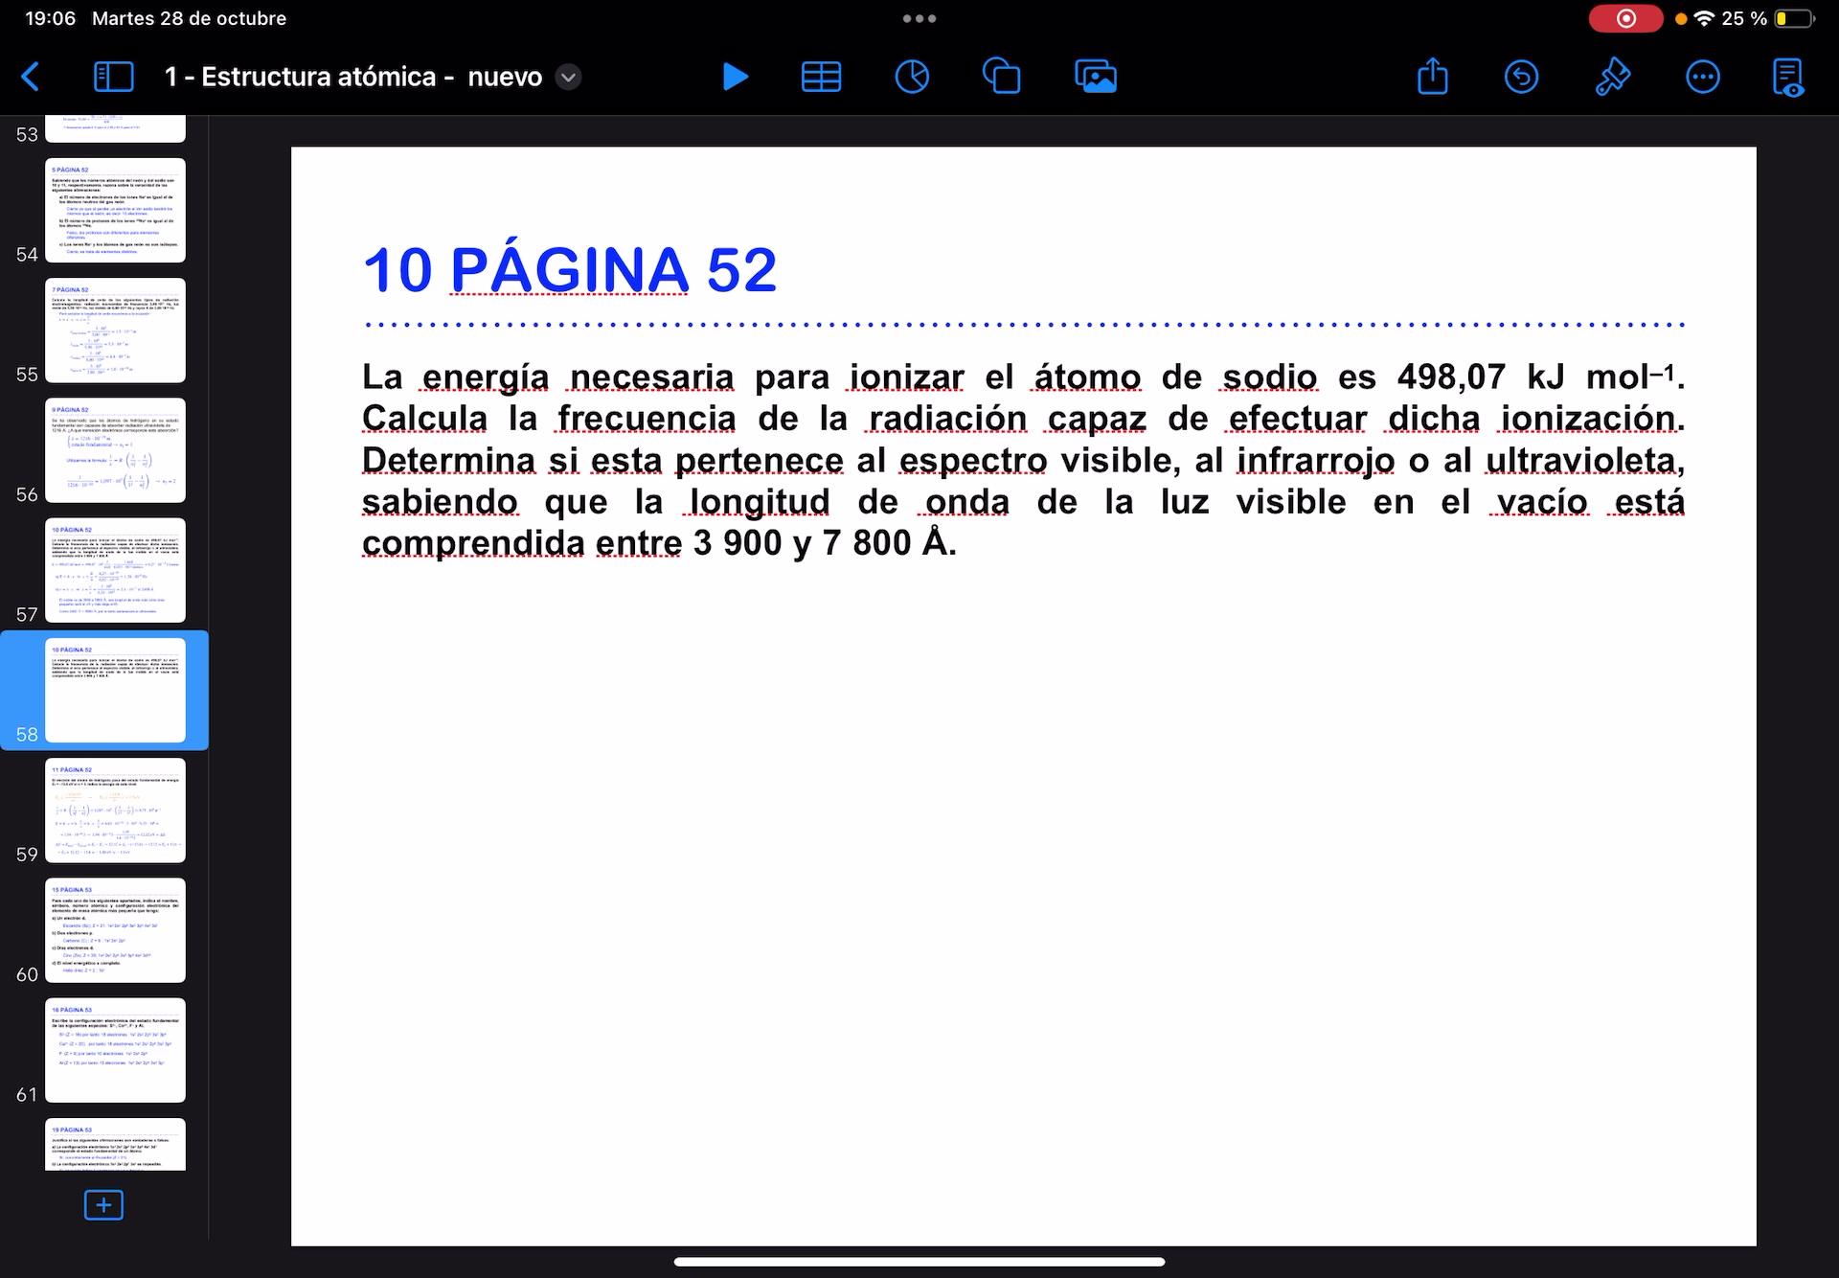The width and height of the screenshot is (1839, 1278).
Task: Insert a chart using pie icon
Action: click(911, 77)
